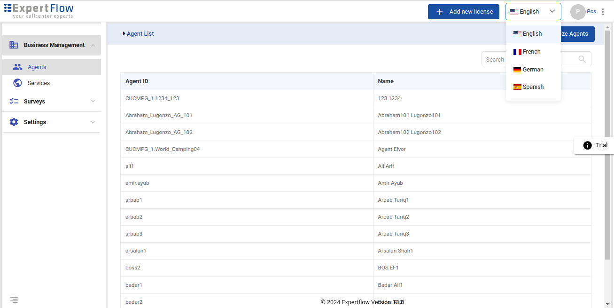Select French from language list
The image size is (614, 308).
coord(531,52)
